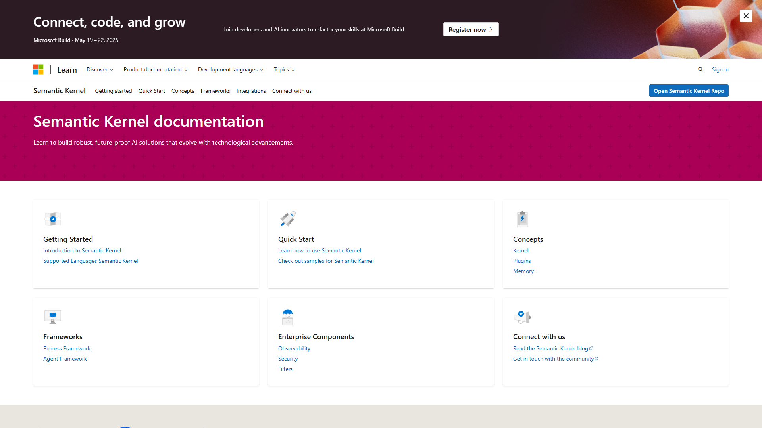
Task: Open the Agent Framework link
Action: (x=65, y=359)
